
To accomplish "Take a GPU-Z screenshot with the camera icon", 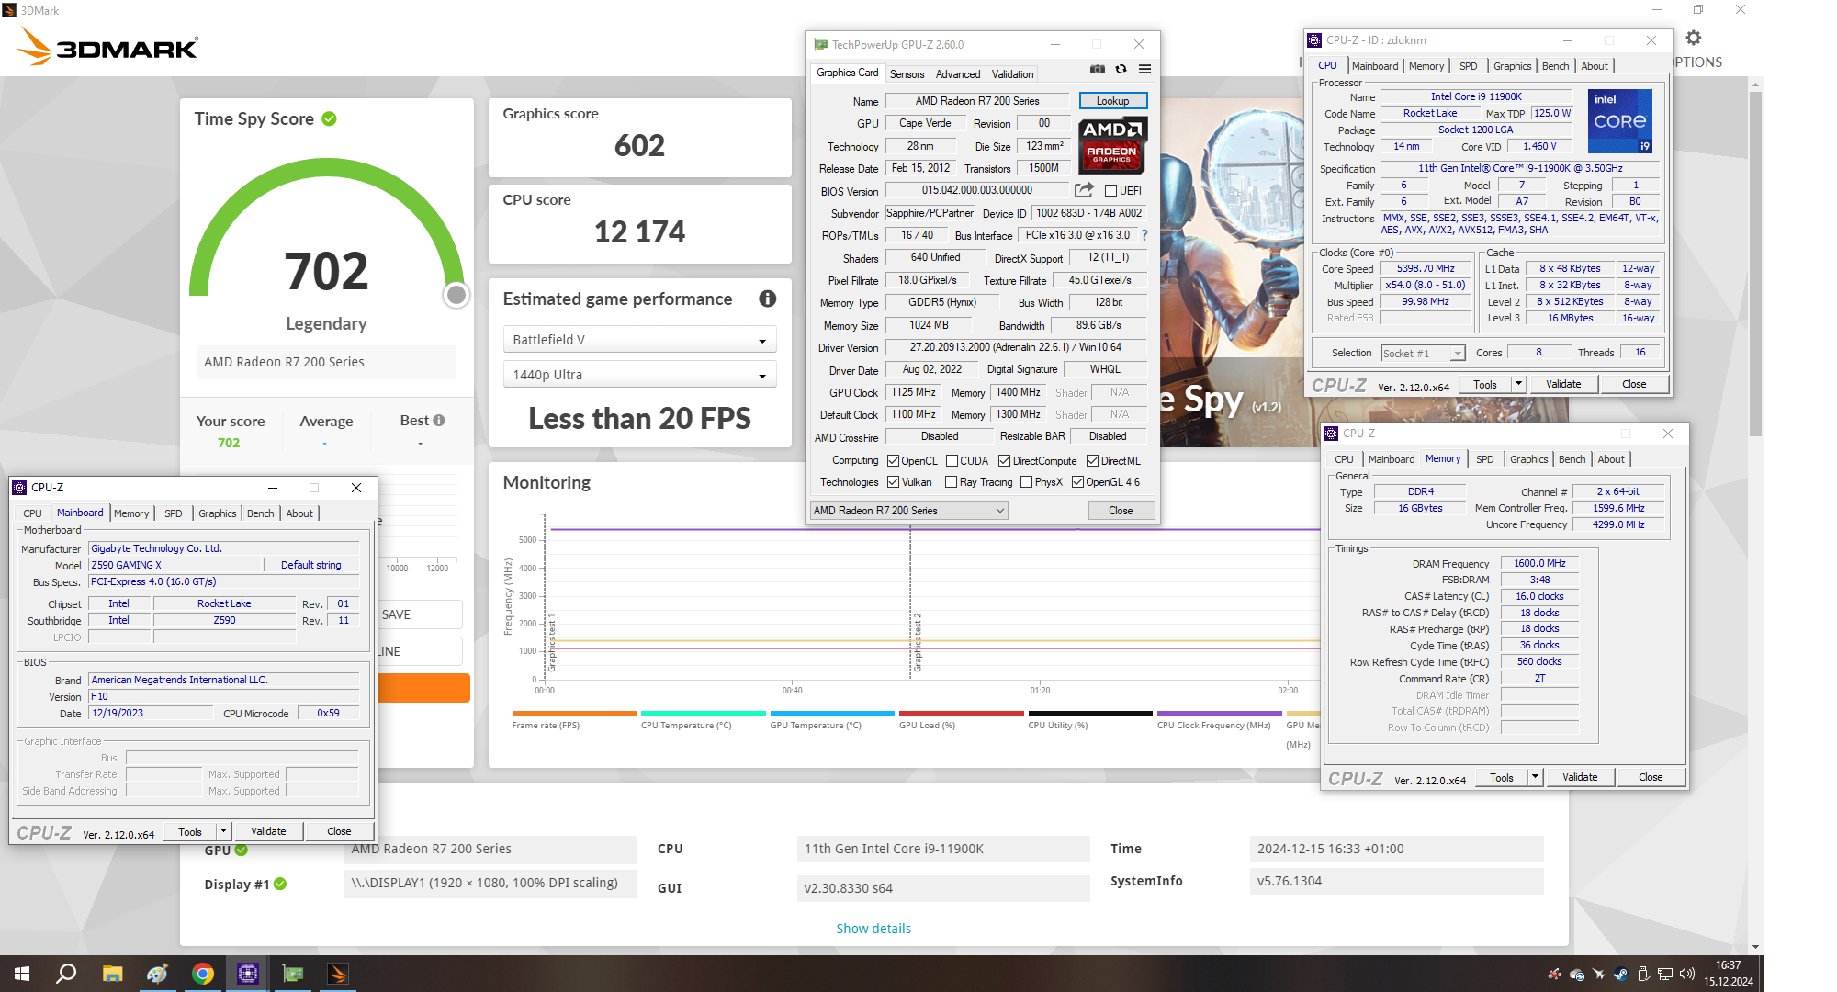I will click(1098, 70).
